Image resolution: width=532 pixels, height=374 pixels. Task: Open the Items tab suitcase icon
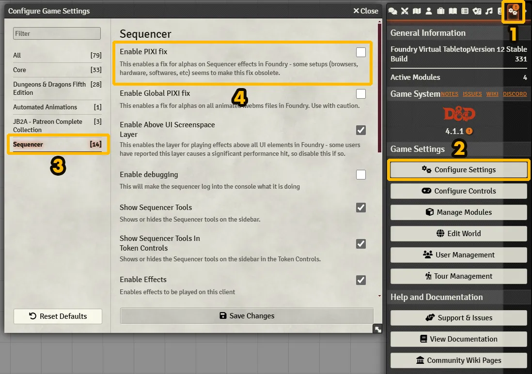(x=441, y=11)
